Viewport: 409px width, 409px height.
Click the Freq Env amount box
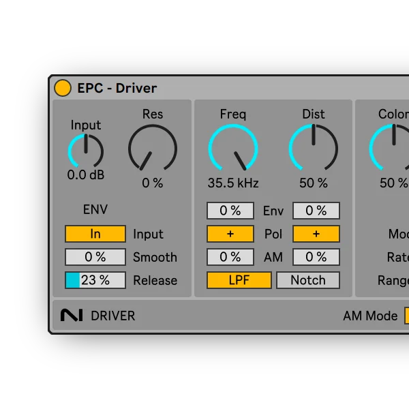point(230,211)
